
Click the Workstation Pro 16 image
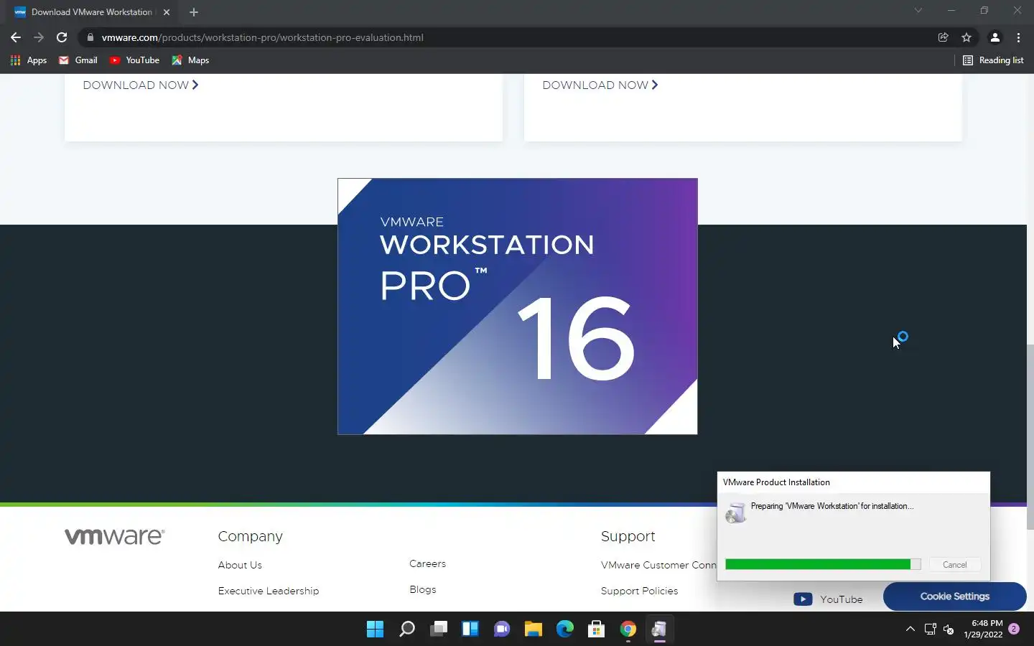tap(518, 306)
